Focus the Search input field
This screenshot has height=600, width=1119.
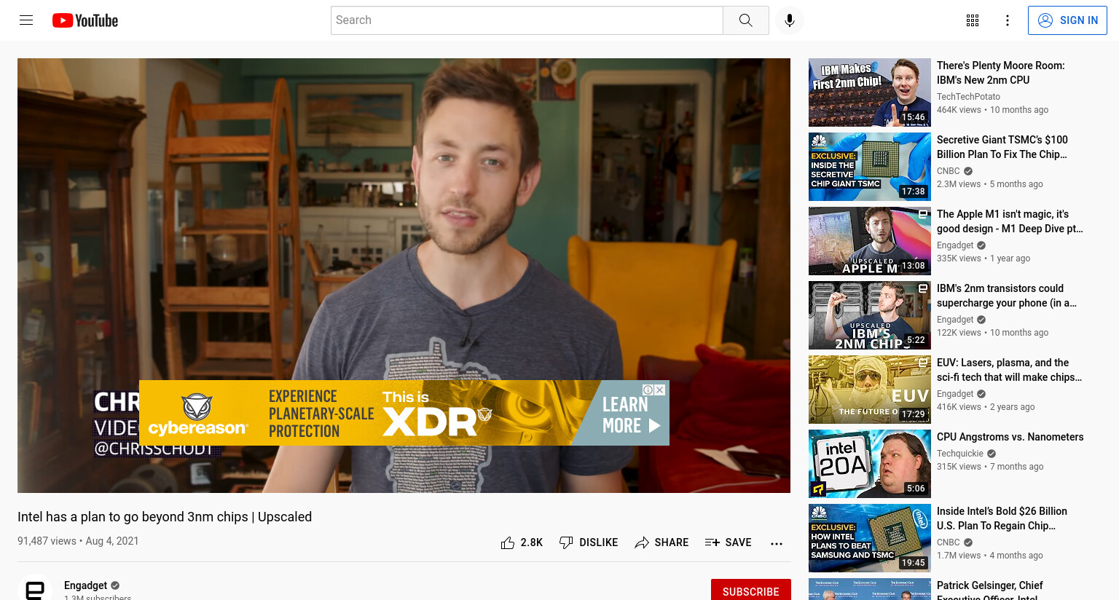coord(527,20)
